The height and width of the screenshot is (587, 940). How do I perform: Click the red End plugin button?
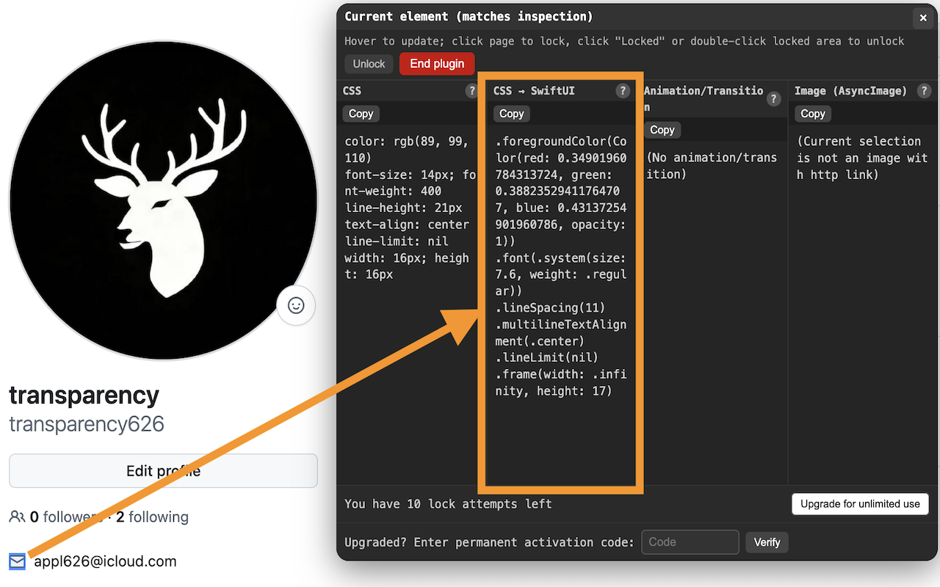[436, 64]
